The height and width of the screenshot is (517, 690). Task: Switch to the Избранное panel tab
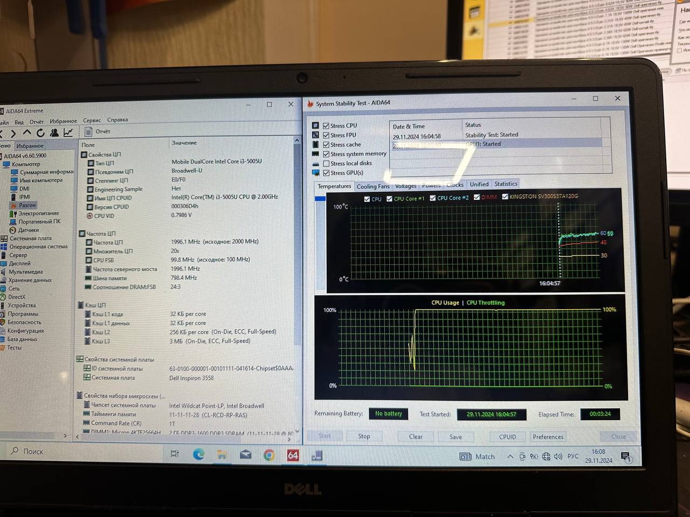[30, 146]
